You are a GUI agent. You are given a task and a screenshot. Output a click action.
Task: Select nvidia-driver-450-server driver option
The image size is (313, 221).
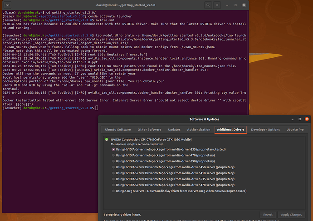coord(173,167)
